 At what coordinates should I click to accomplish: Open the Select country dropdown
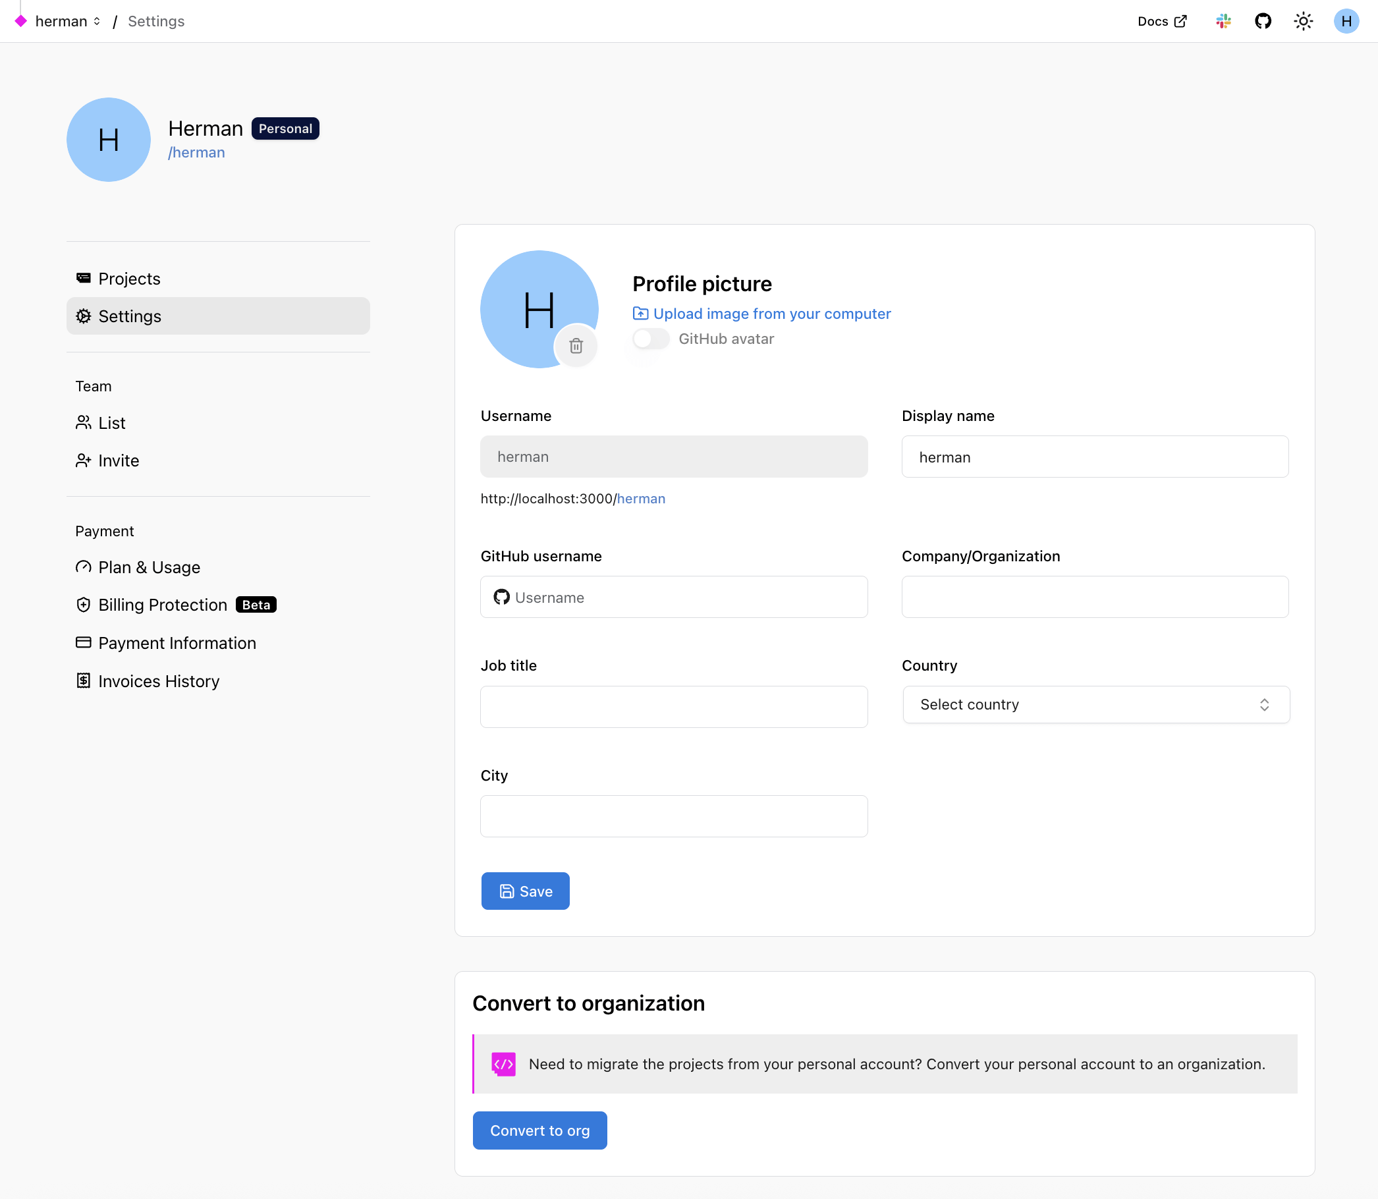[x=1094, y=704]
